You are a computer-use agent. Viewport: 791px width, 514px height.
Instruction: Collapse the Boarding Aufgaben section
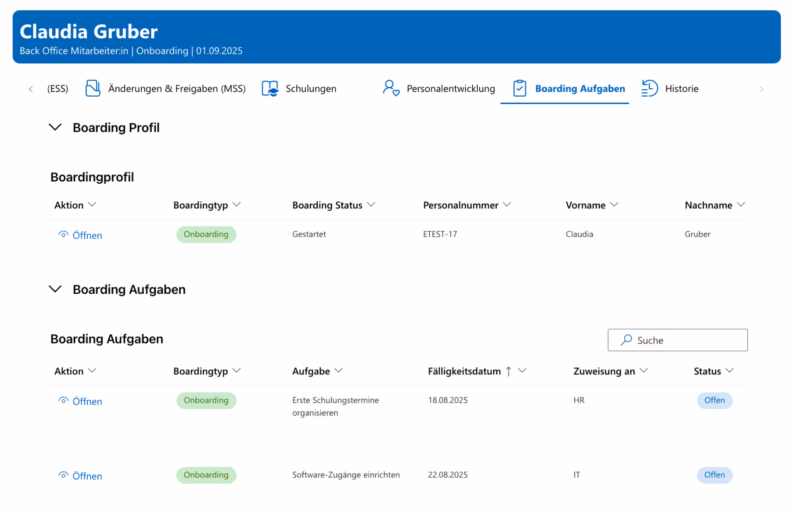(55, 289)
